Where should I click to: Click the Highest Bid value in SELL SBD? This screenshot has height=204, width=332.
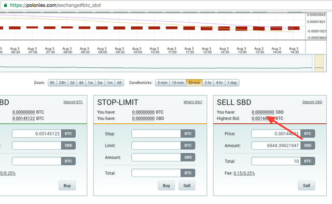pos(263,119)
